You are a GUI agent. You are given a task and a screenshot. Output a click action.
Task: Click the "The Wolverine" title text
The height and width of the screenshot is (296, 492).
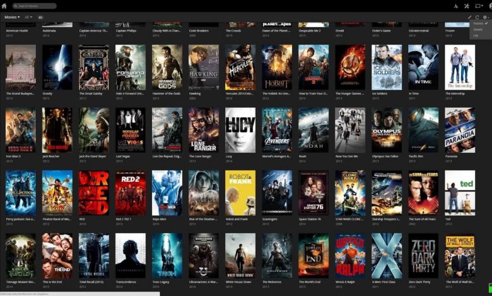(272, 282)
